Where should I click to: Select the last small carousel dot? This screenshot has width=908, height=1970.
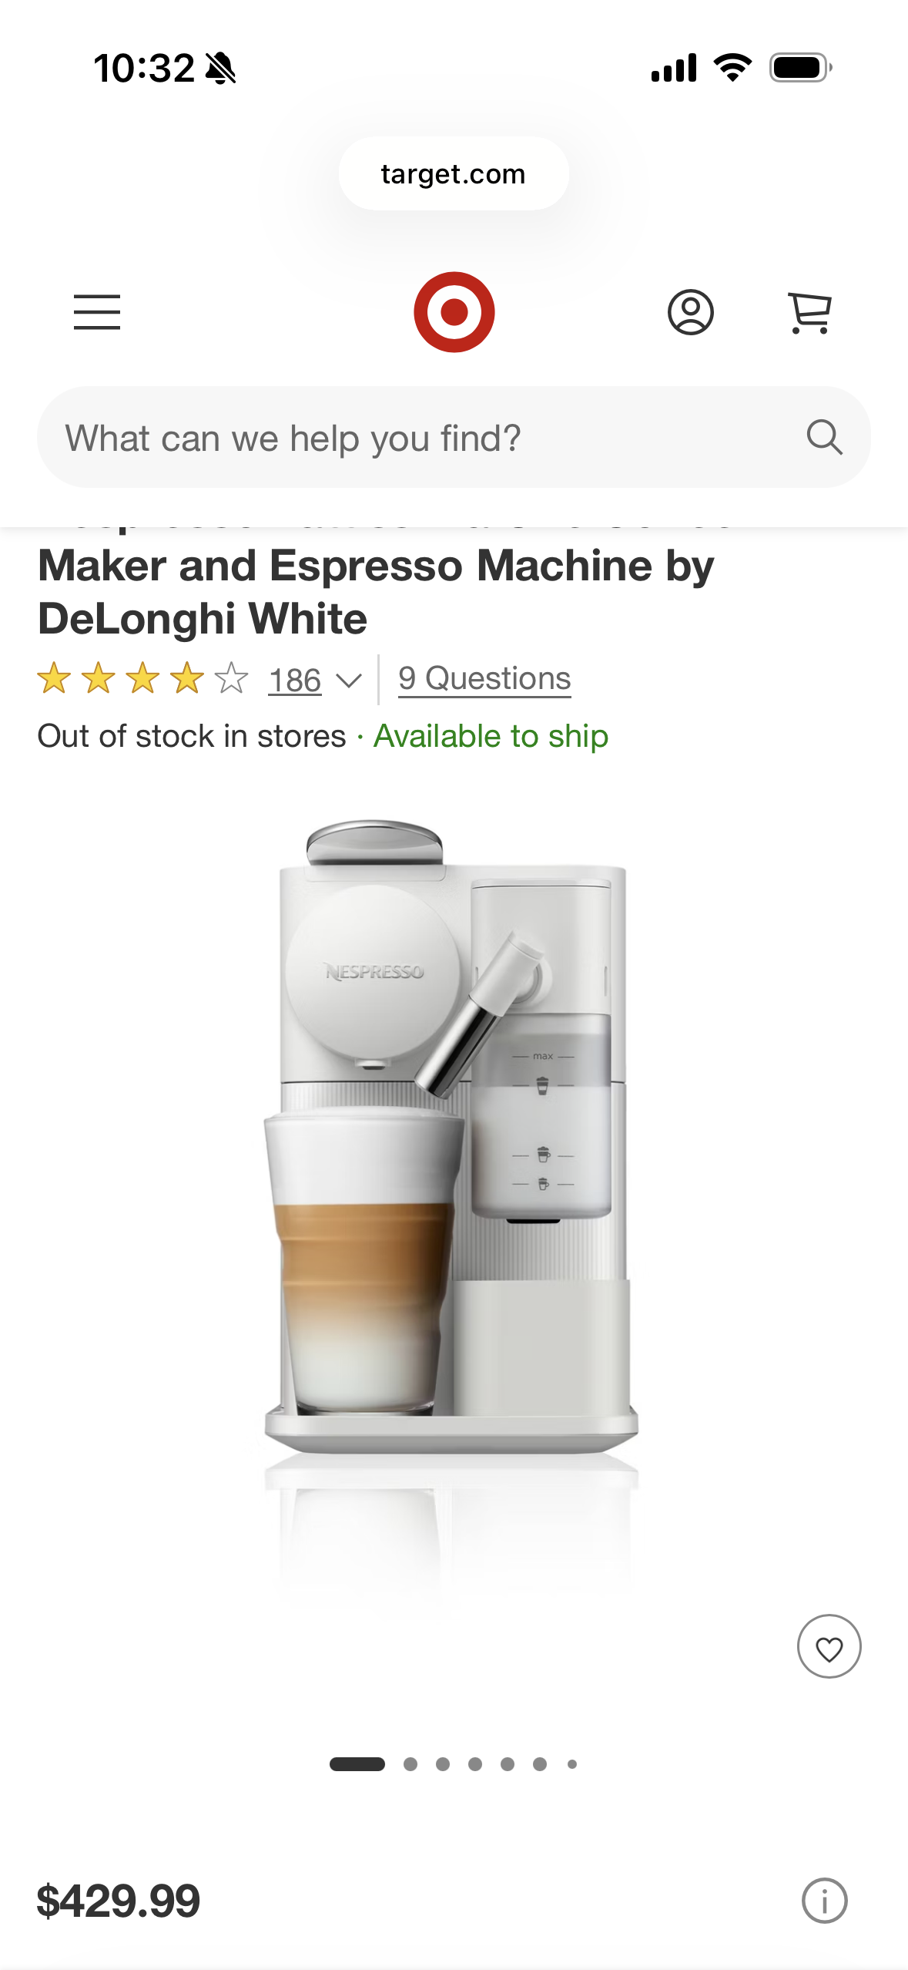click(572, 1764)
